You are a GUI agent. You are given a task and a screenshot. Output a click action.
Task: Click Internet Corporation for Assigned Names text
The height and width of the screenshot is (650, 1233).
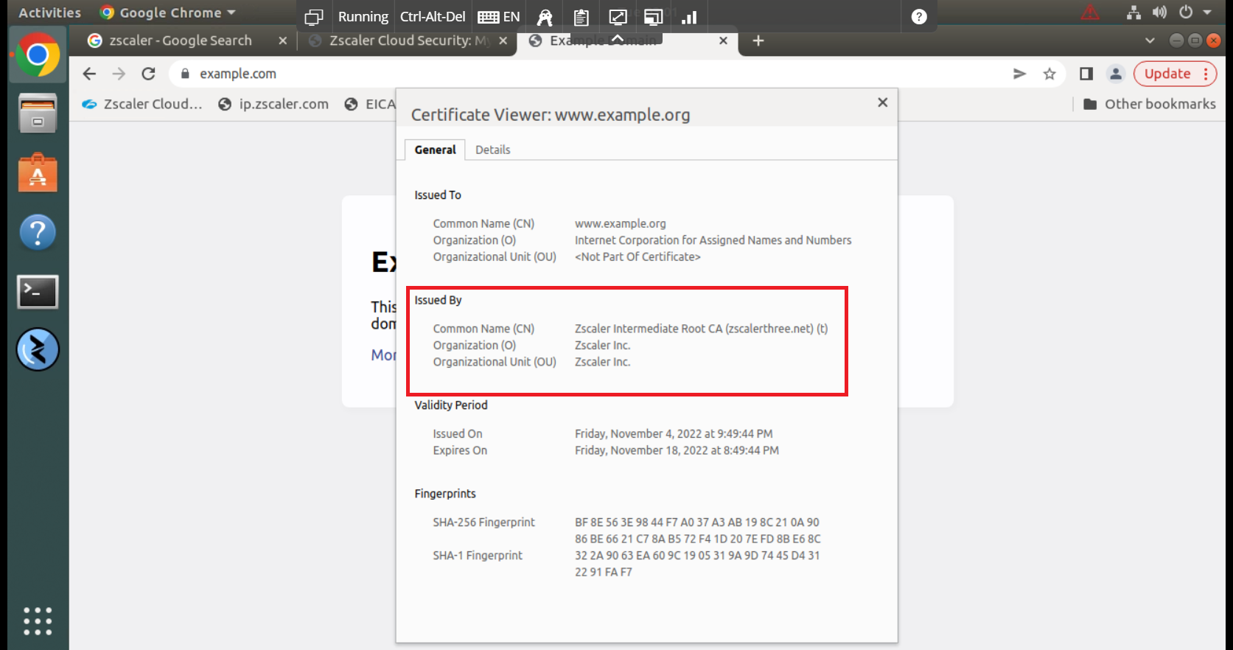click(x=713, y=240)
